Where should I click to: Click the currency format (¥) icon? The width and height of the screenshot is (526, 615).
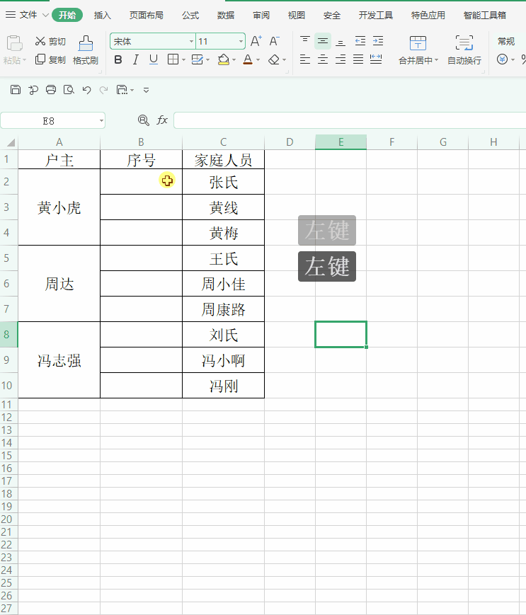502,59
